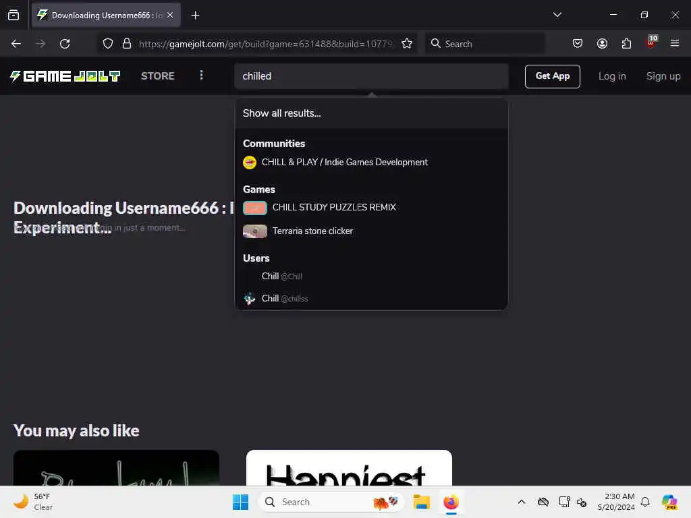
Task: Launch Copilot preview icon in taskbar
Action: click(x=669, y=502)
